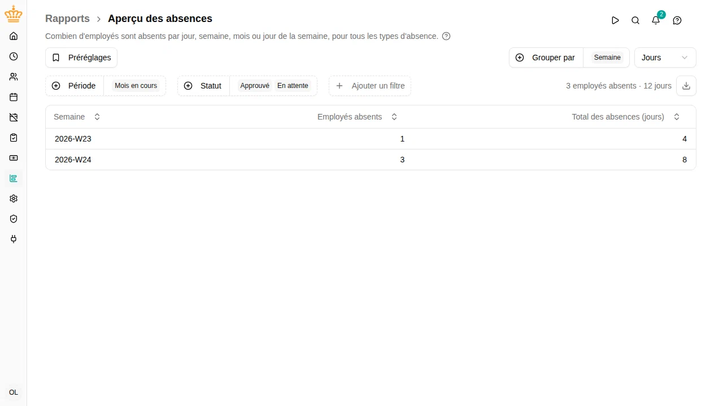Click the play icon in the header
The width and height of the screenshot is (723, 406).
click(615, 20)
